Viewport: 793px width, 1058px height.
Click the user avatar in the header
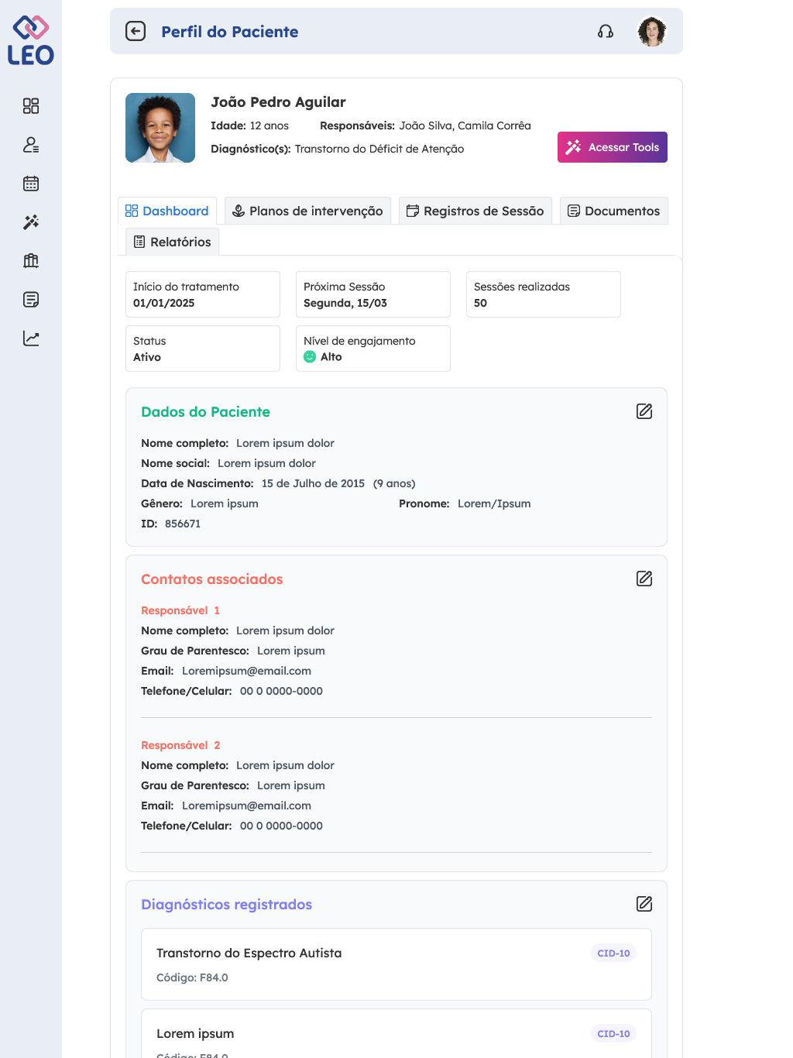pos(652,31)
